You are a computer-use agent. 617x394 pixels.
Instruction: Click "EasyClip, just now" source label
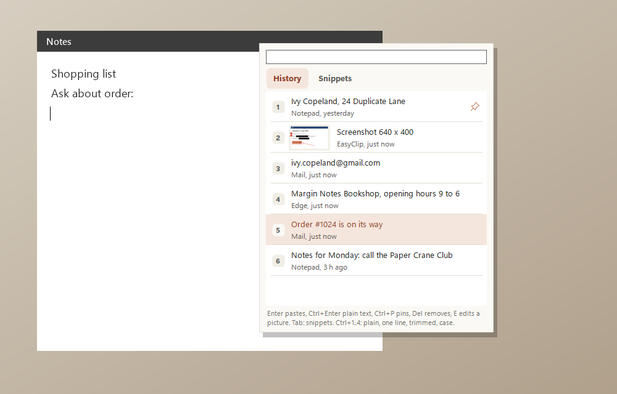365,145
